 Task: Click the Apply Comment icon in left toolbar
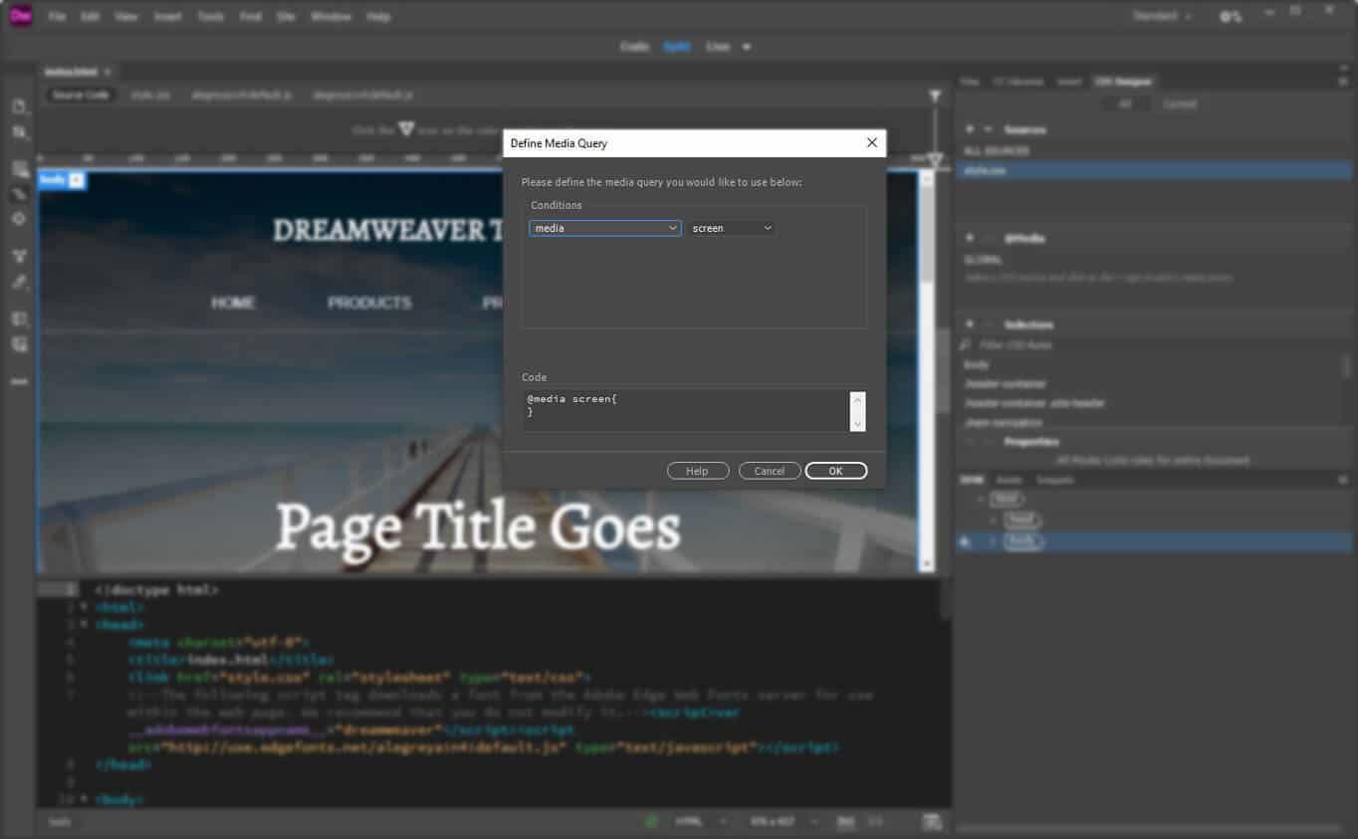pyautogui.click(x=19, y=318)
